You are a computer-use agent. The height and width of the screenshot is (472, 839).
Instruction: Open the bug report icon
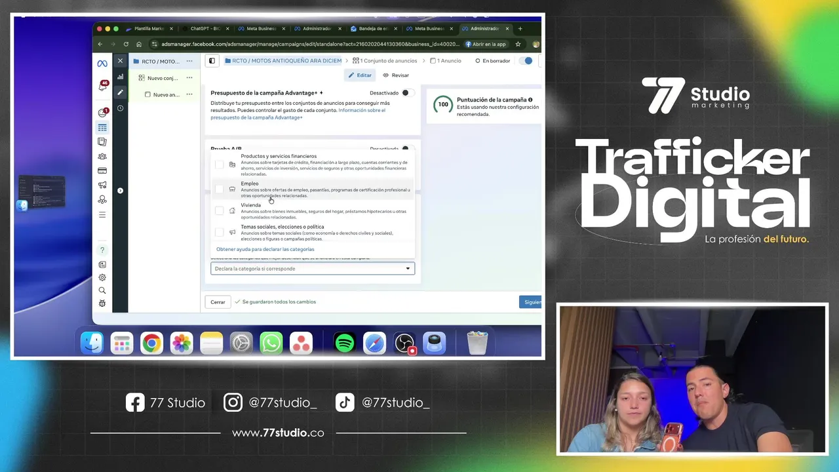102,304
